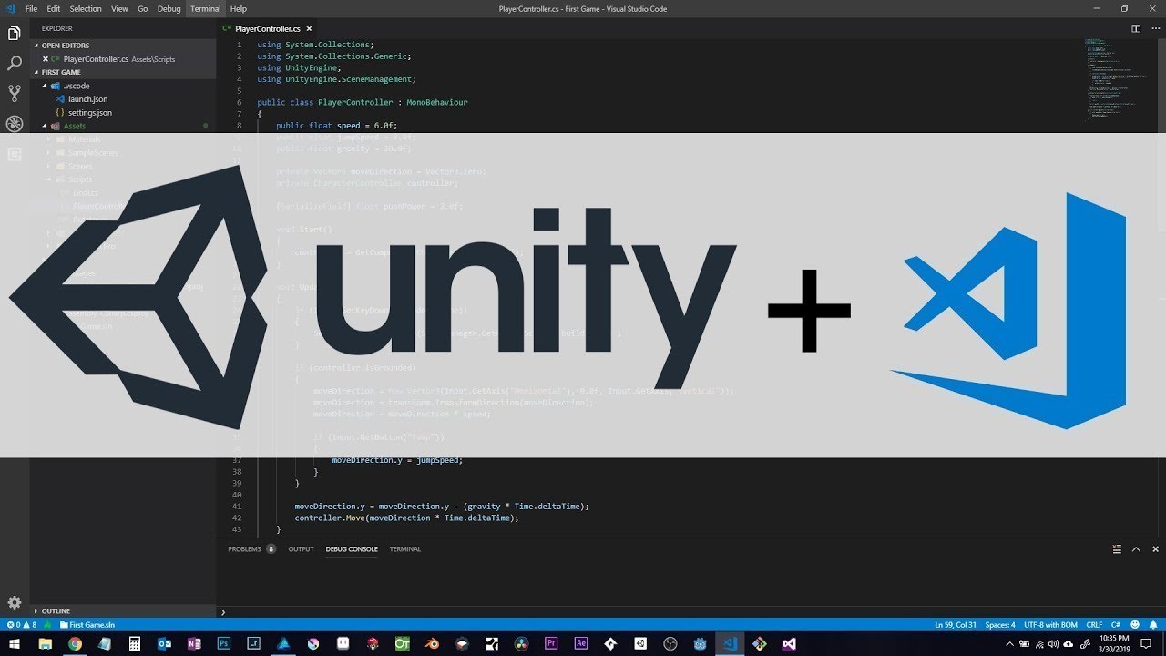Open Outlook from the taskbar
Viewport: 1166px width, 656px height.
click(164, 643)
